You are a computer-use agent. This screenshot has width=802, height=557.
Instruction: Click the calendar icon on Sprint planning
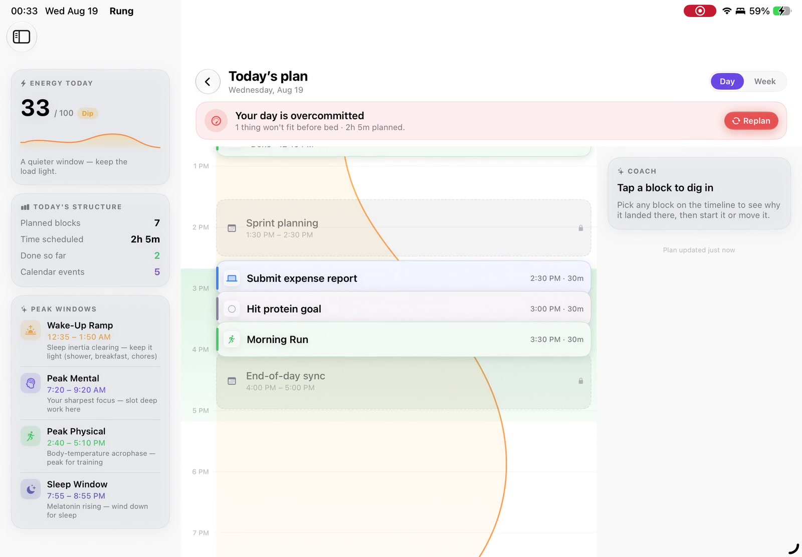tap(232, 228)
